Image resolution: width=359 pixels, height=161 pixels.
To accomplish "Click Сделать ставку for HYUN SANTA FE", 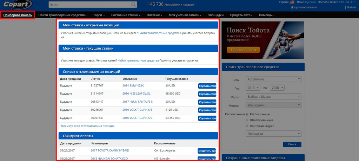I will point(207,102).
